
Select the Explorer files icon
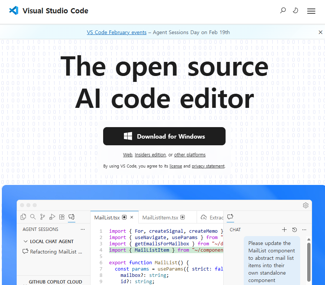coord(23,217)
